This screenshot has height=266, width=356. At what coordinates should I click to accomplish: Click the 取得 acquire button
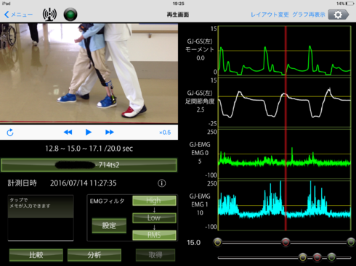[155, 255]
